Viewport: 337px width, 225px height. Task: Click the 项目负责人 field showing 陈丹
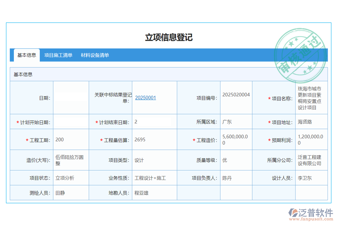(236, 178)
